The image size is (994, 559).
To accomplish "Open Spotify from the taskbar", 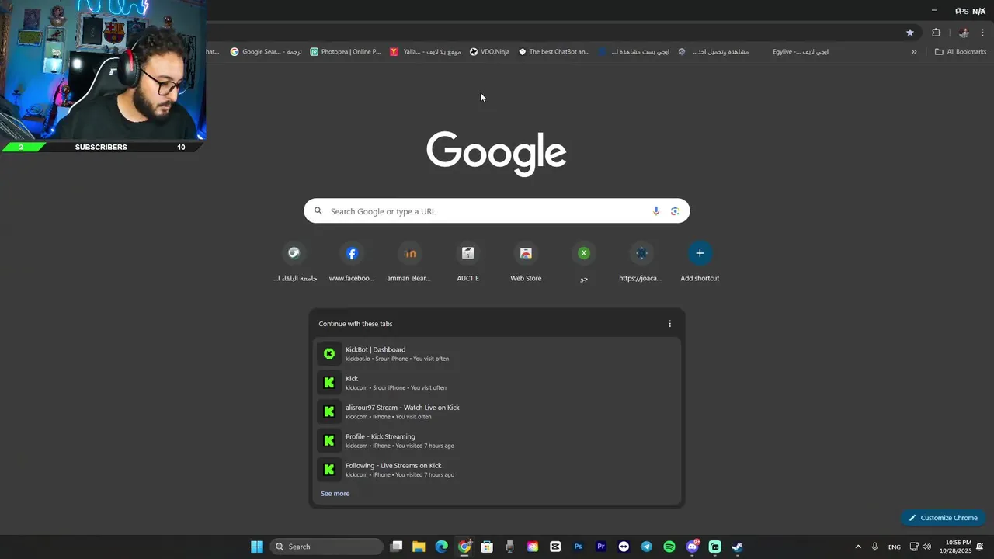I will tap(669, 547).
